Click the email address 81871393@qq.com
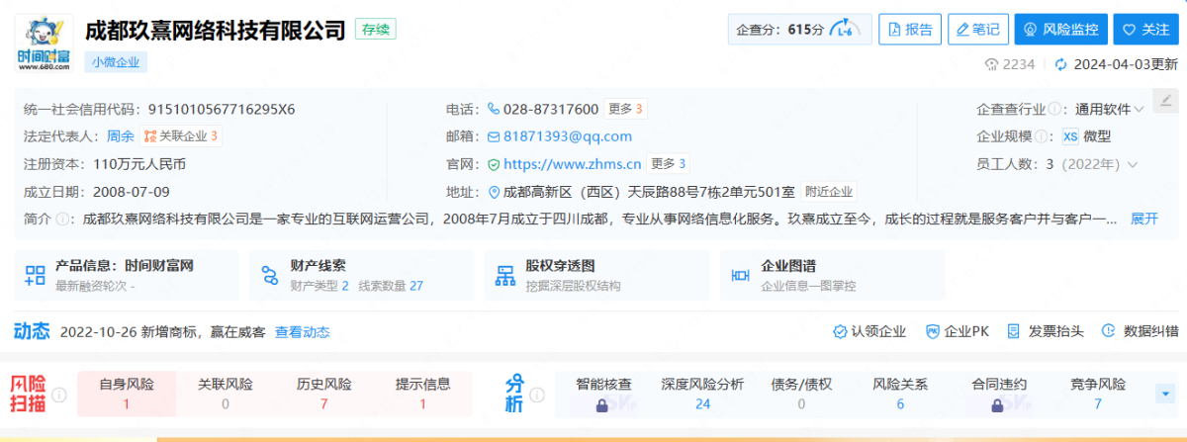This screenshot has height=442, width=1187. 568,136
